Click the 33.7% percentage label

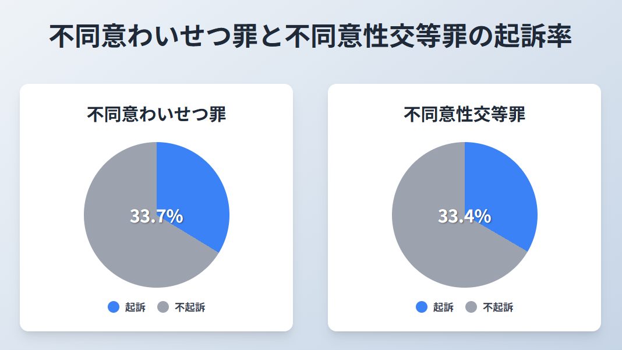(156, 216)
